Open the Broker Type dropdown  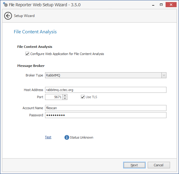[x=163, y=75]
